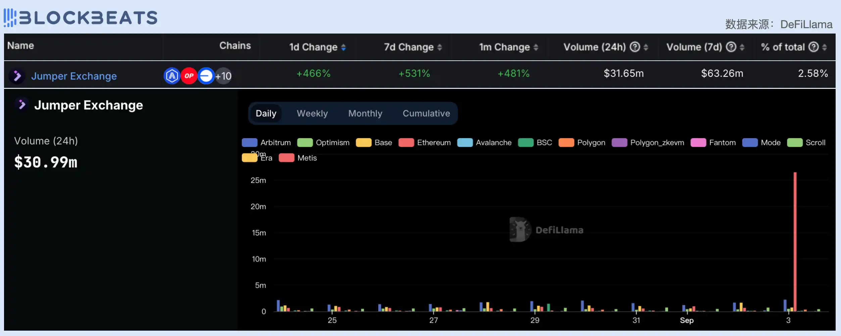This screenshot has width=841, height=336.
Task: Click the Arbitrum chain icon in table row
Action: pos(172,76)
